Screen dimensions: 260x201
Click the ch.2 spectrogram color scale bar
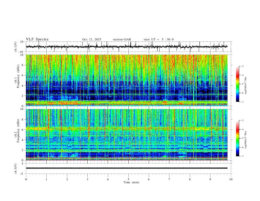(x=237, y=138)
